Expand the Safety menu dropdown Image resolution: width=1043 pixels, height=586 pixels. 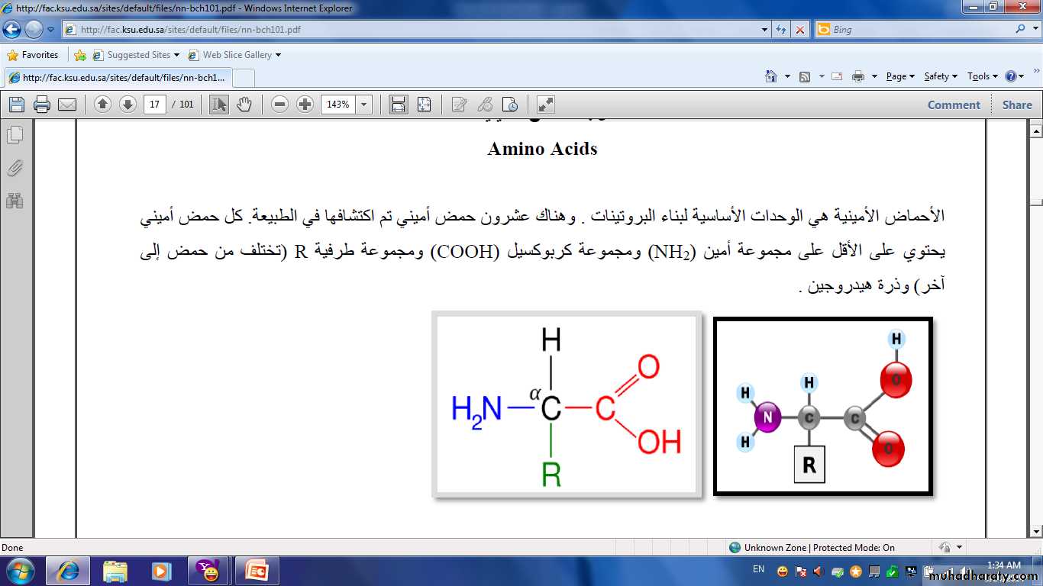[x=940, y=76]
